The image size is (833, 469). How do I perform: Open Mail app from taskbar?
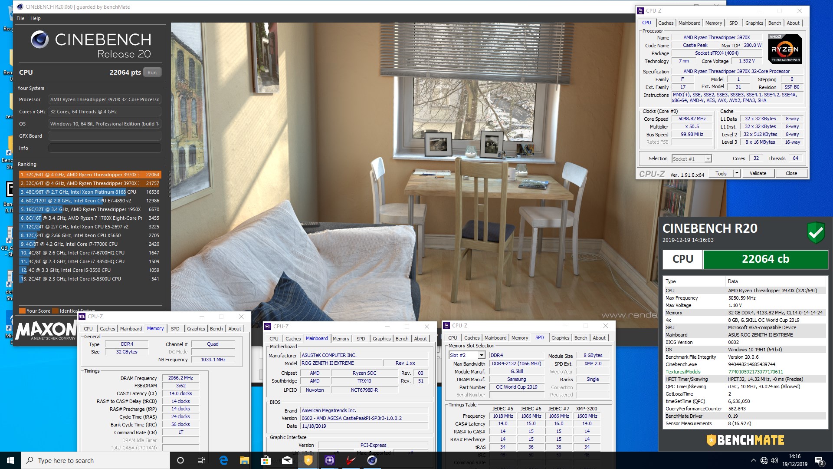(x=287, y=460)
